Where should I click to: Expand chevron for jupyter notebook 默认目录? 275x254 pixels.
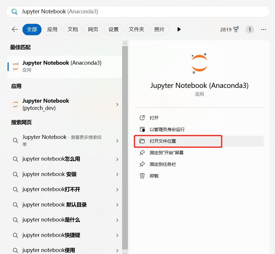117,205
